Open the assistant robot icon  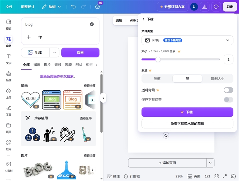point(233,176)
